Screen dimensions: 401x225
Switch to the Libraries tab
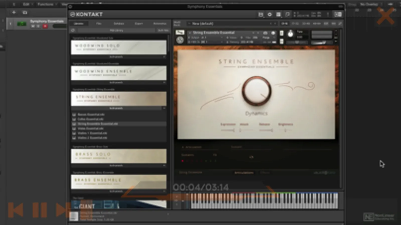(x=78, y=23)
